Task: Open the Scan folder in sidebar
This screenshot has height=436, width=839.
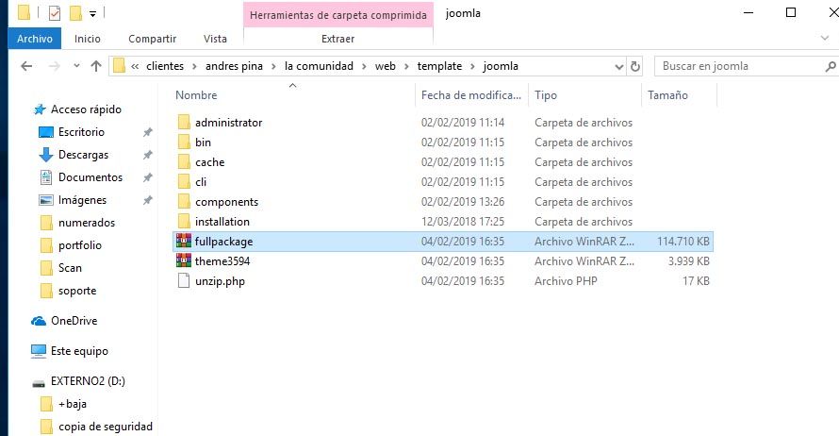Action: [x=70, y=268]
